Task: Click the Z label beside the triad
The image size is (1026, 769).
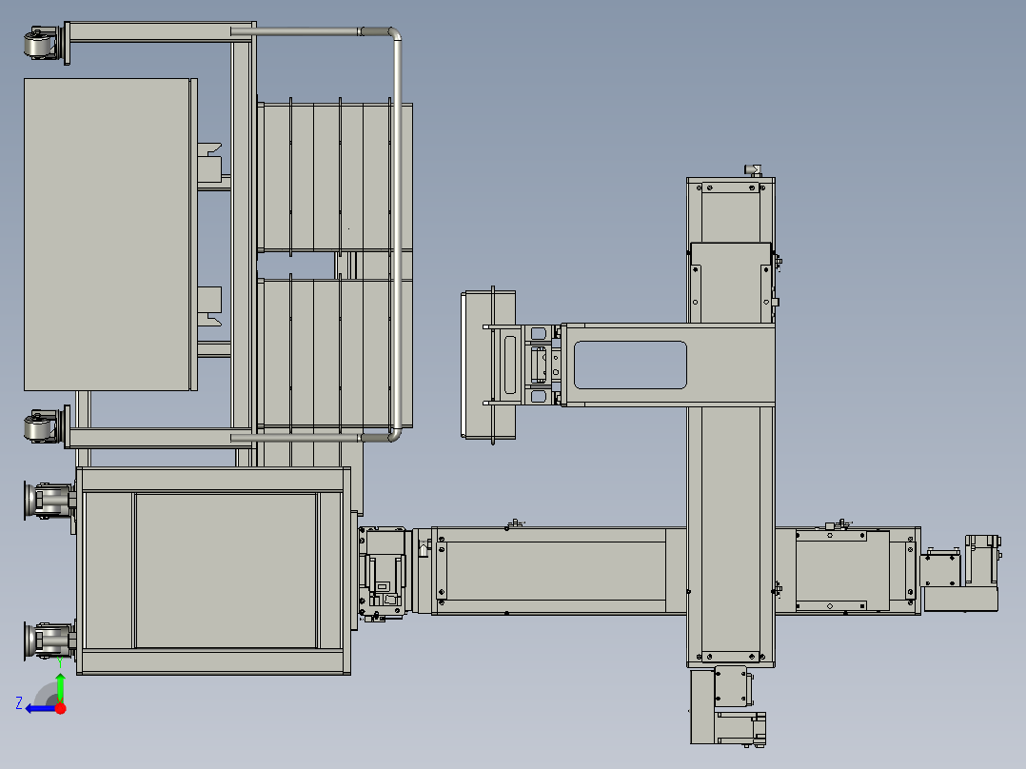Action: pos(19,703)
